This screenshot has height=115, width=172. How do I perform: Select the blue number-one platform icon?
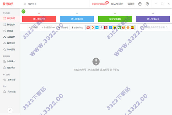[x=110, y=28]
